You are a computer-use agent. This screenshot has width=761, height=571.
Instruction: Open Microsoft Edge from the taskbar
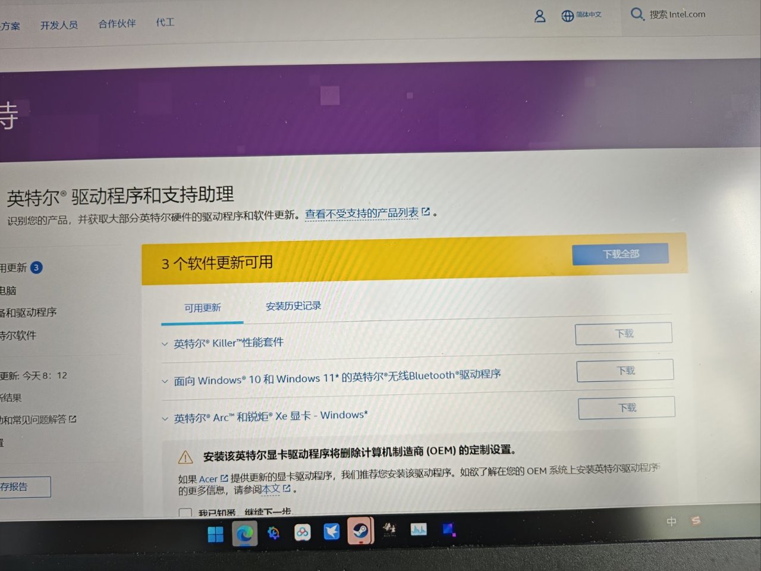coord(244,534)
